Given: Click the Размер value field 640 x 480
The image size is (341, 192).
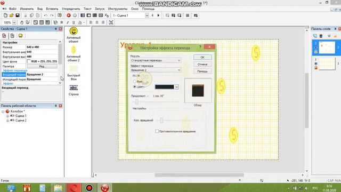Looking at the screenshot, I should (42, 47).
